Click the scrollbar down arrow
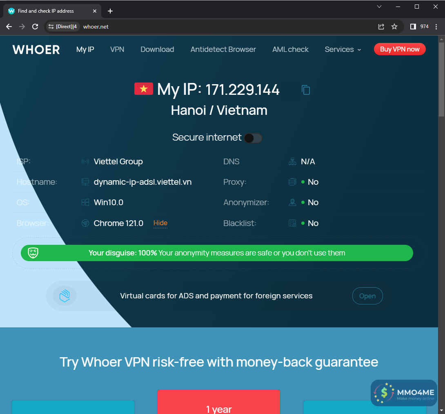This screenshot has height=414, width=445. click(441, 411)
